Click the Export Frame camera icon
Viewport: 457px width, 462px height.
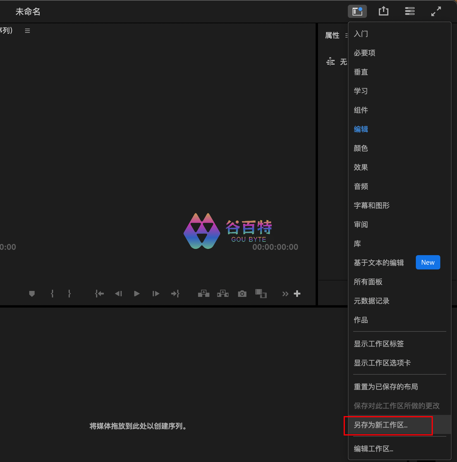(x=242, y=294)
